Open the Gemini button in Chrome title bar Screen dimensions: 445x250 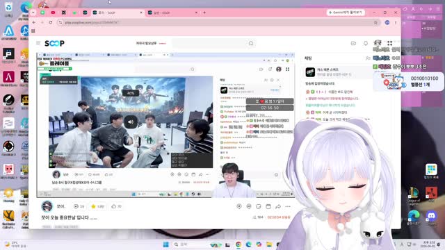tap(346, 12)
